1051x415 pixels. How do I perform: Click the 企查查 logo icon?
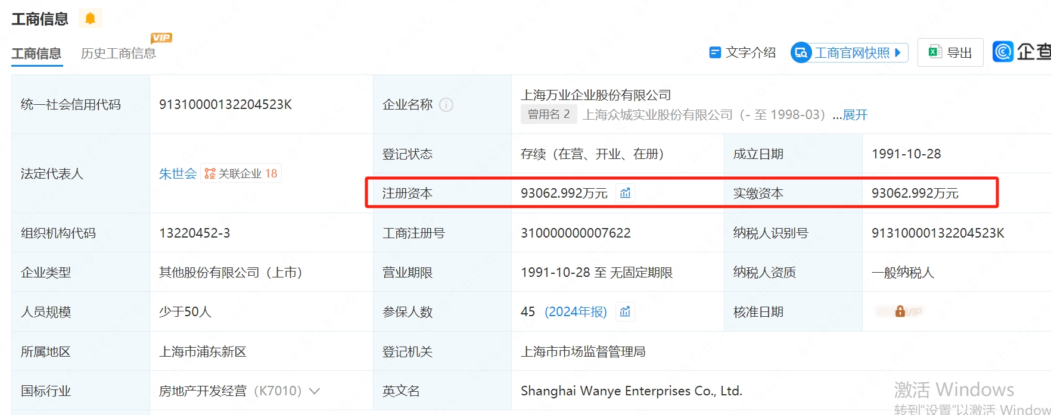[1003, 52]
